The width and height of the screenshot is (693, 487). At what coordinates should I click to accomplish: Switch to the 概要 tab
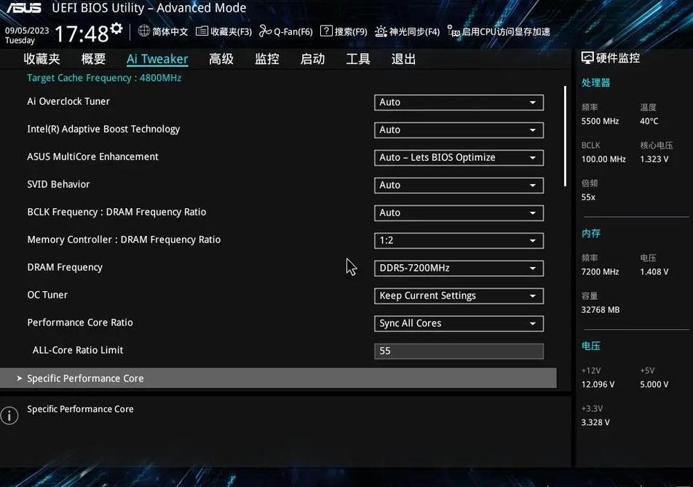93,59
